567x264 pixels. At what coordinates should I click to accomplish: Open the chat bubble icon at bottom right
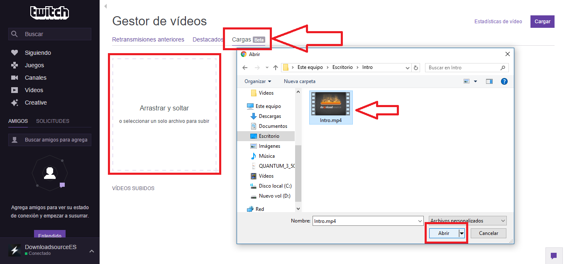(553, 256)
